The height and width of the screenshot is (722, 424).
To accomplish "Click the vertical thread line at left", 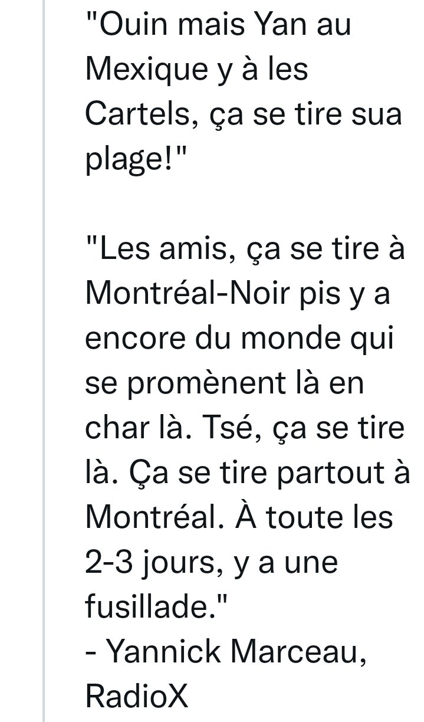I will (44, 361).
